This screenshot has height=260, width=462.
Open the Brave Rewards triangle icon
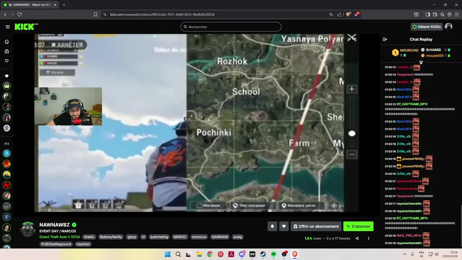coord(357,14)
